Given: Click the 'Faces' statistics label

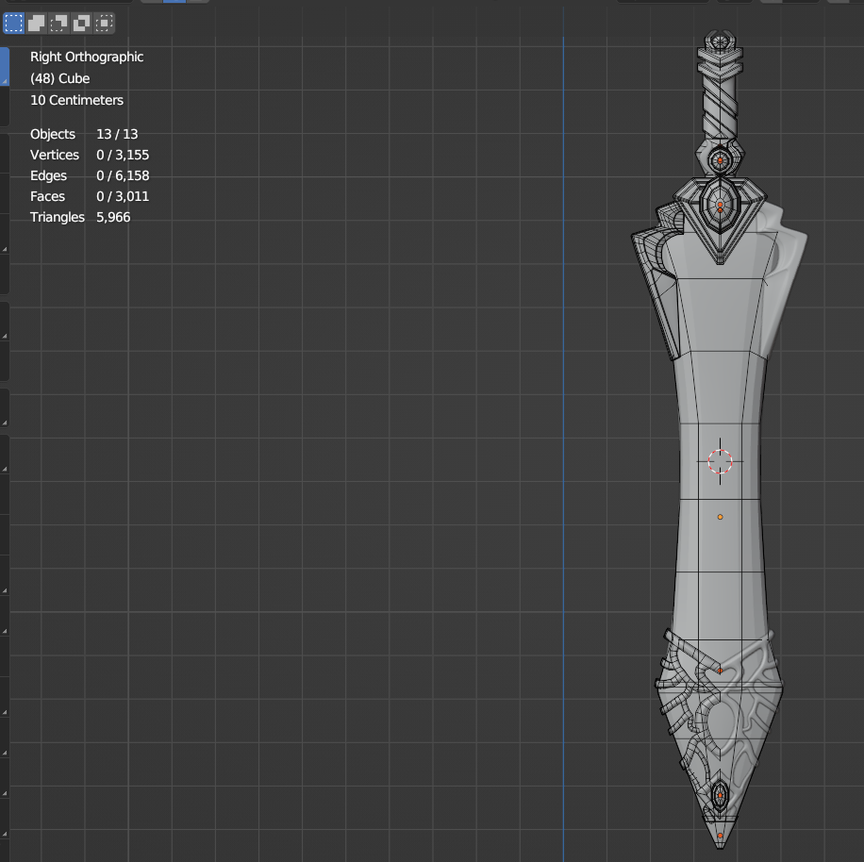Looking at the screenshot, I should pyautogui.click(x=47, y=196).
